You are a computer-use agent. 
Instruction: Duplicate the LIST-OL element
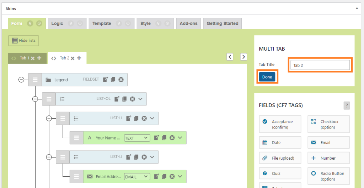tap(124, 99)
